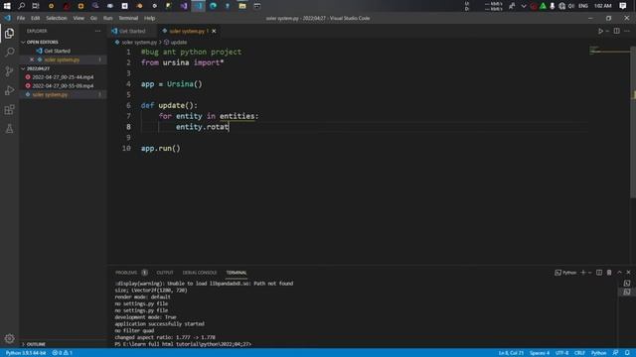
Task: Open Windows Start menu
Action: coord(7,6)
